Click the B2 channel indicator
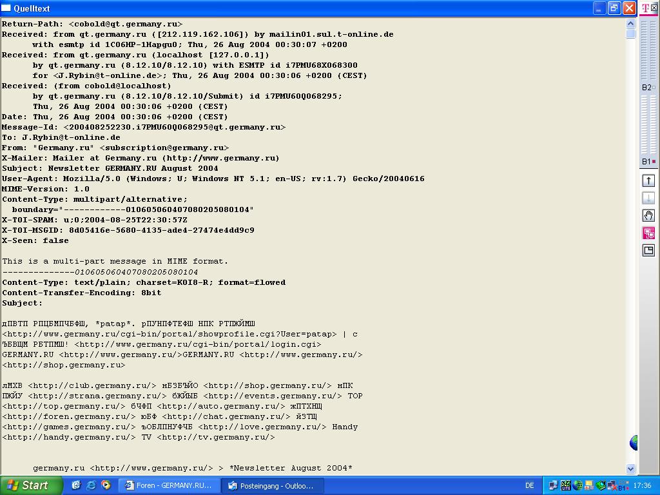Viewport: 660px width, 495px height. (648, 88)
